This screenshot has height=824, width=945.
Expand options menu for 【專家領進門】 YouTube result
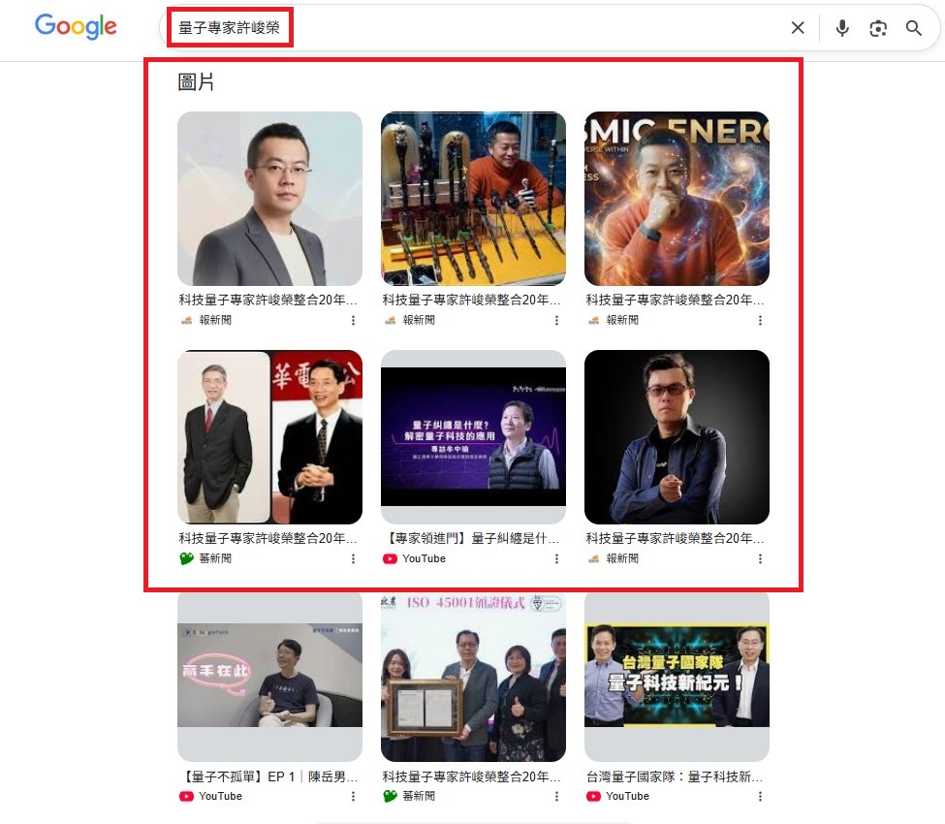[556, 558]
